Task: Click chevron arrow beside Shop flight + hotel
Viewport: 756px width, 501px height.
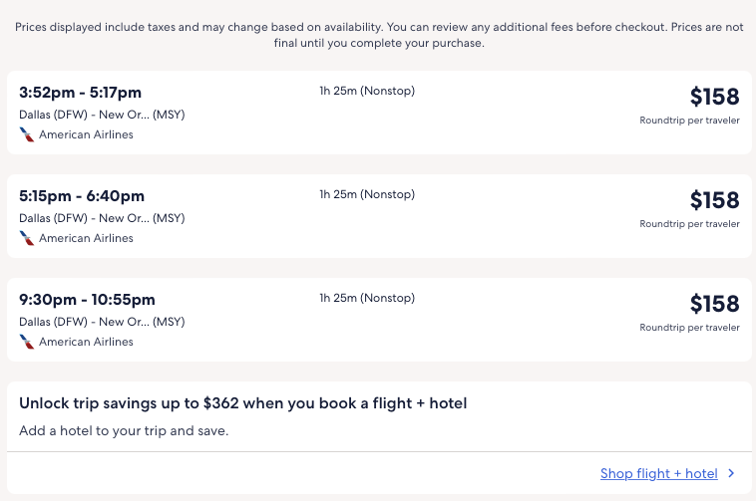Action: click(x=732, y=474)
